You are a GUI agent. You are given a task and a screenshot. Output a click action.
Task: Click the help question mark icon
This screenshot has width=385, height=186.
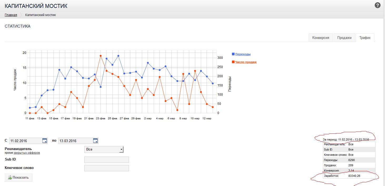click(378, 5)
